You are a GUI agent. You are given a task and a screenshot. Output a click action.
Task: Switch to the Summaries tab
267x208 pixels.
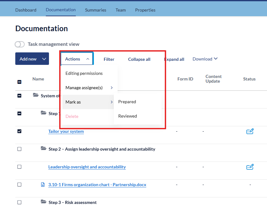(95, 10)
